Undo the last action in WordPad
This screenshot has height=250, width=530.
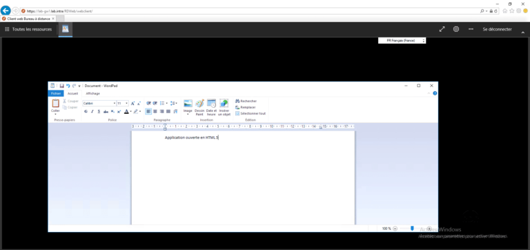[68, 86]
